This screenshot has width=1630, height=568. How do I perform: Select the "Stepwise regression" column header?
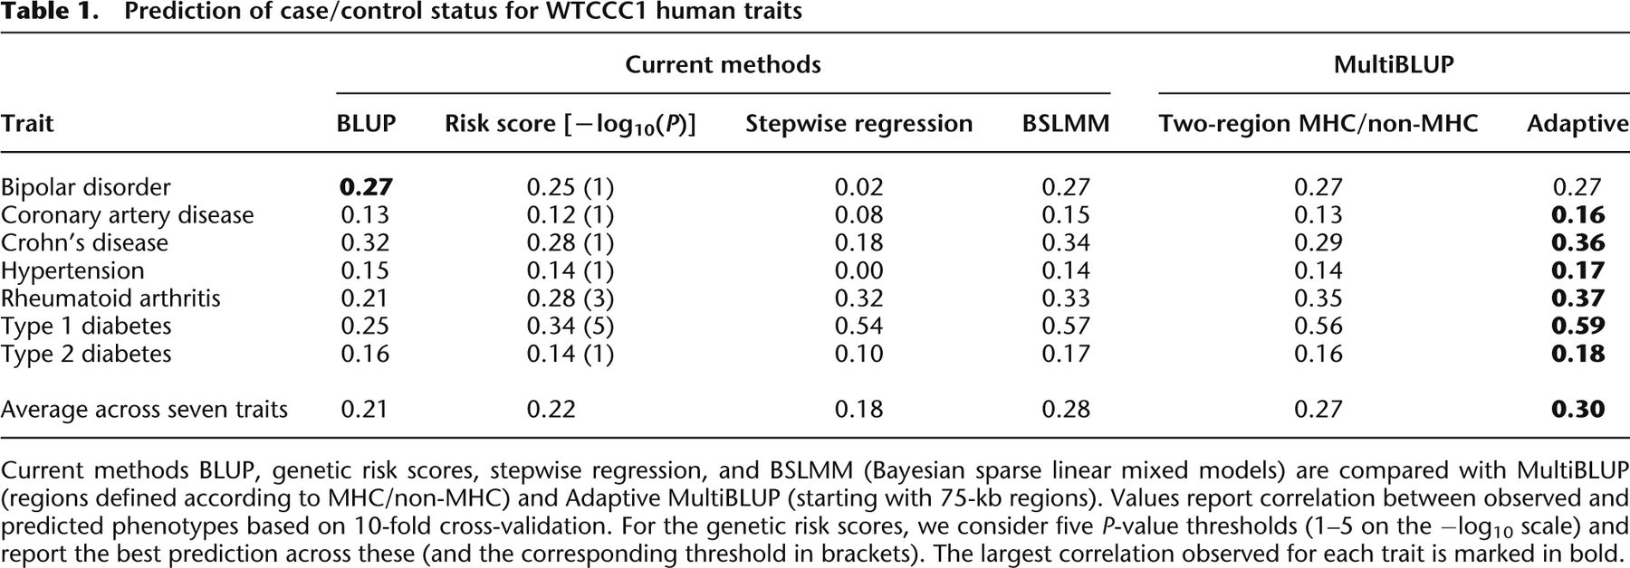[858, 123]
